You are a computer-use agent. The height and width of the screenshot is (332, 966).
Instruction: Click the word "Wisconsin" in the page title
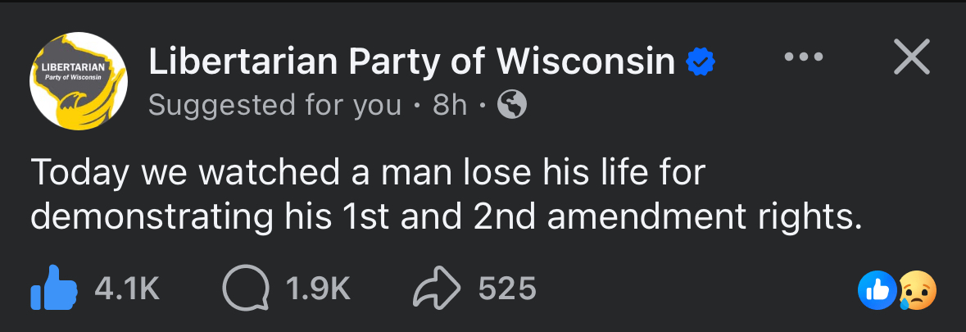(x=586, y=61)
